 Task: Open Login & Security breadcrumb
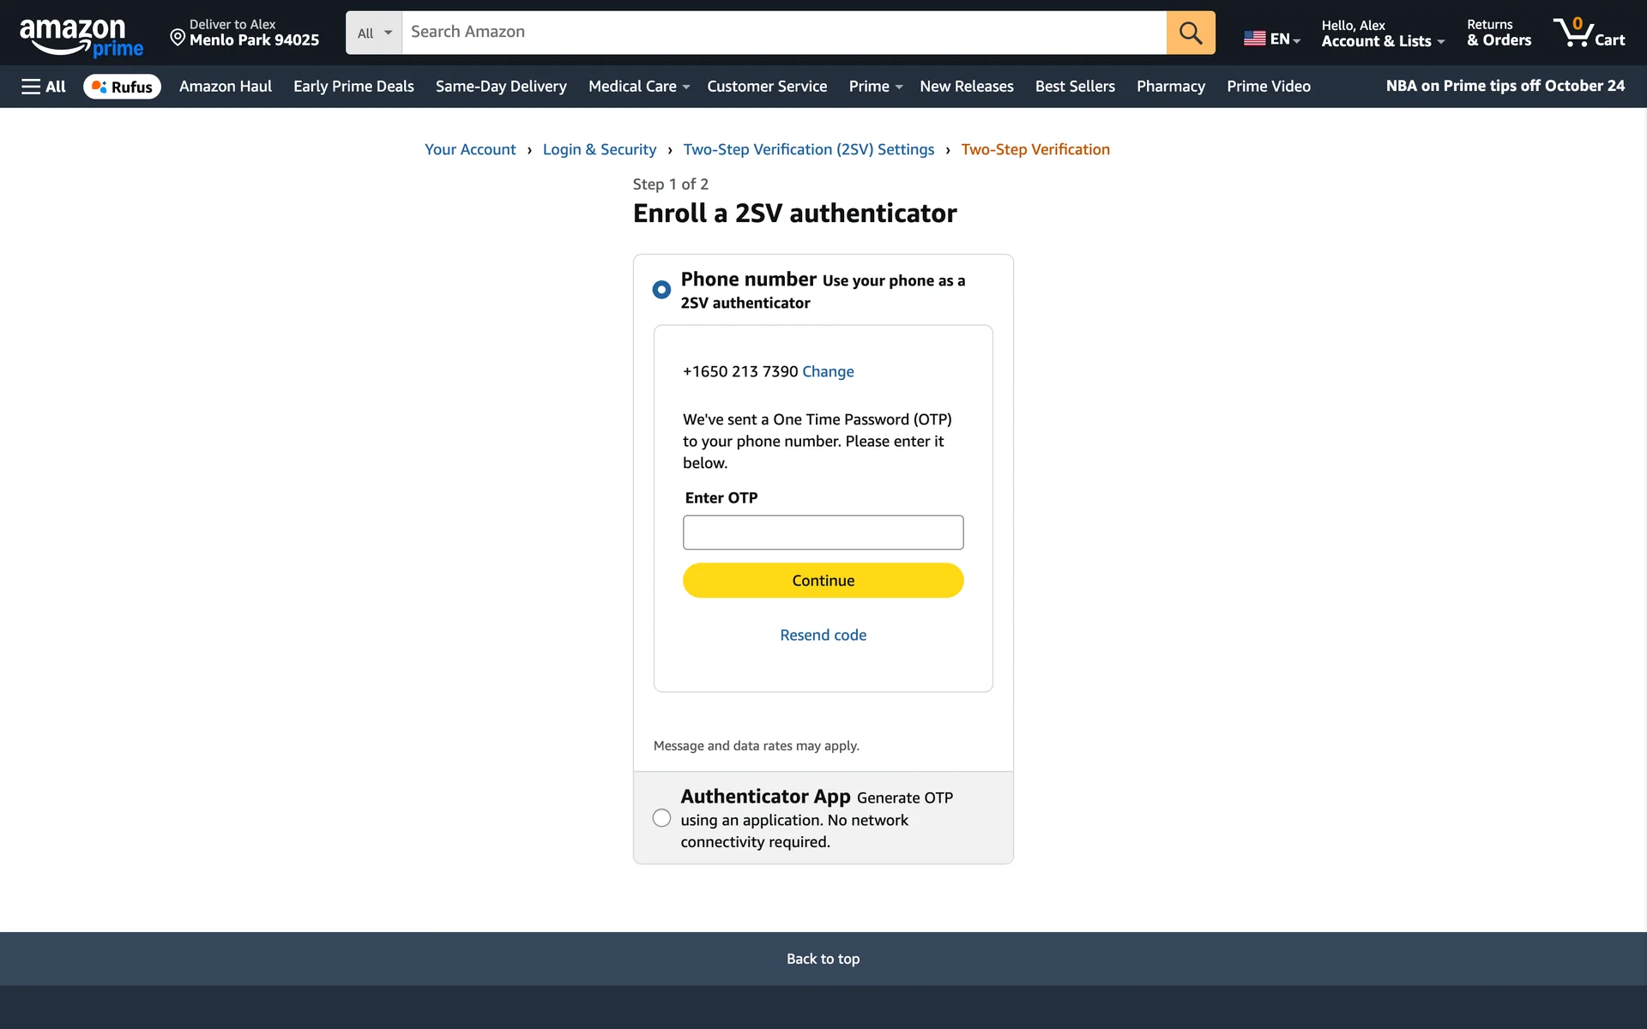point(600,149)
